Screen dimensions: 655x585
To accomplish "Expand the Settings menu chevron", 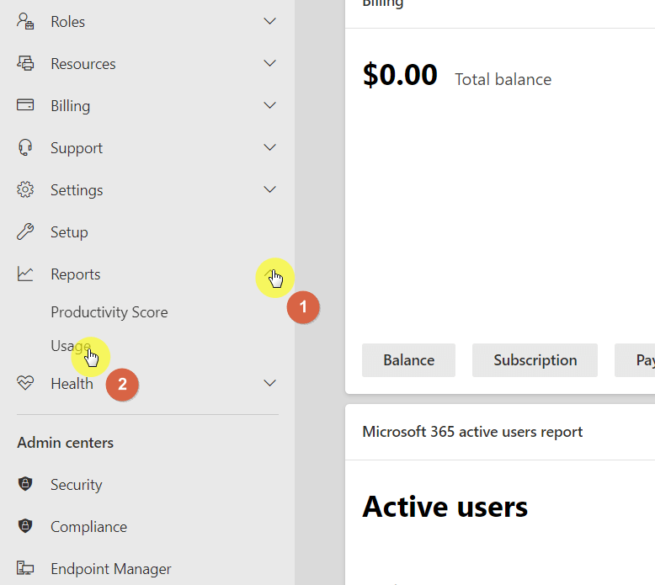I will coord(270,189).
